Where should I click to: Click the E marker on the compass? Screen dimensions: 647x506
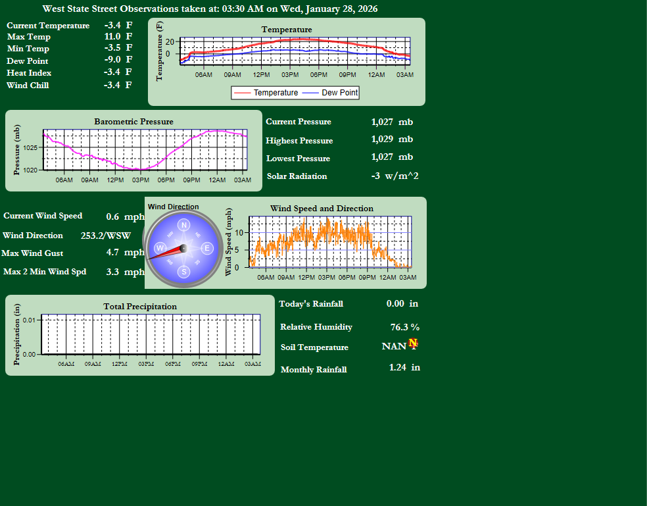point(207,248)
